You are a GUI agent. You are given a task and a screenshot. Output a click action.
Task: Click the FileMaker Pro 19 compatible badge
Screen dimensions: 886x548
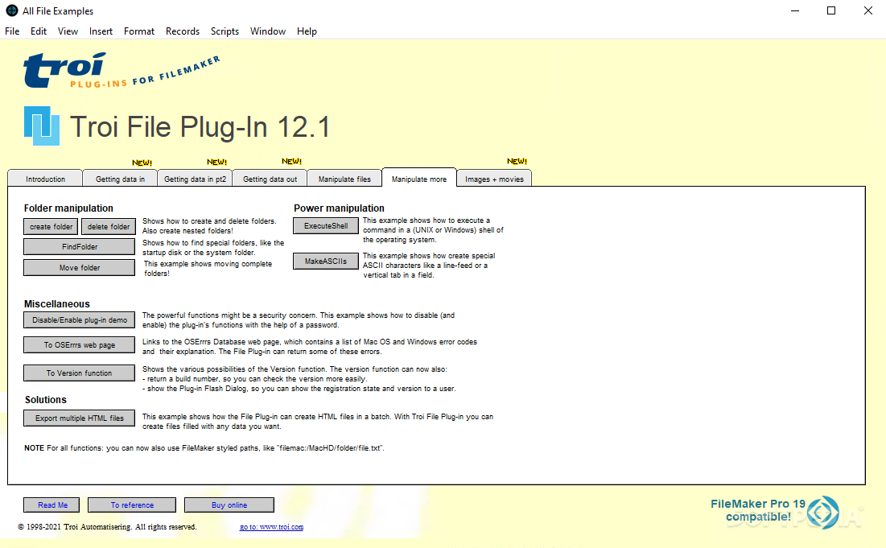[x=775, y=511]
